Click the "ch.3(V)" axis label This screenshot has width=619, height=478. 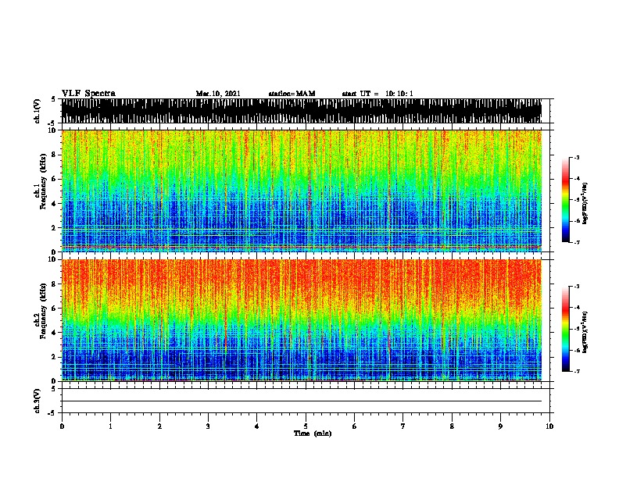38,401
